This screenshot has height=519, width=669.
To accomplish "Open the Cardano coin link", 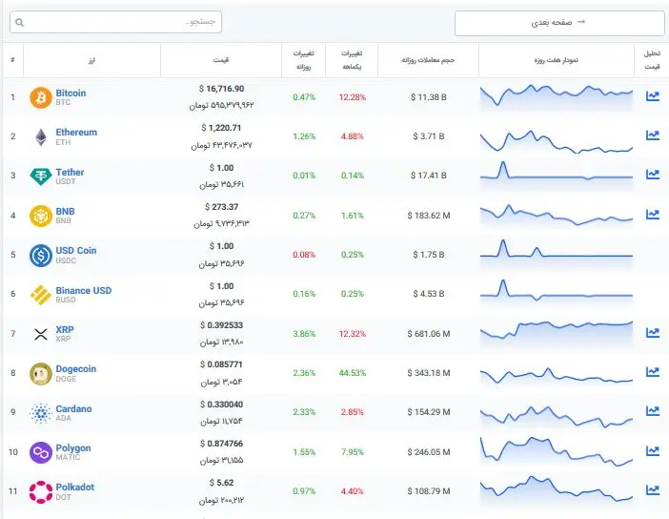I will pyautogui.click(x=73, y=408).
